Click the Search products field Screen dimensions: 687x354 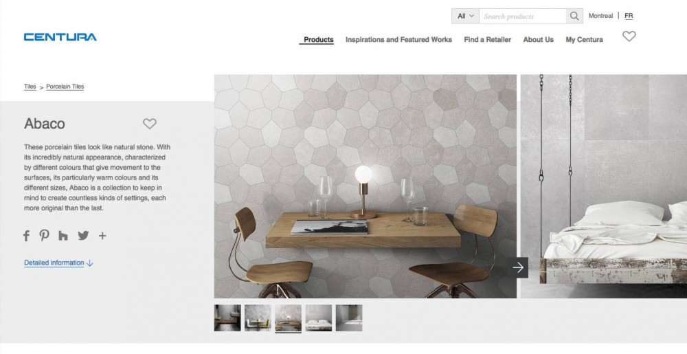tap(523, 16)
